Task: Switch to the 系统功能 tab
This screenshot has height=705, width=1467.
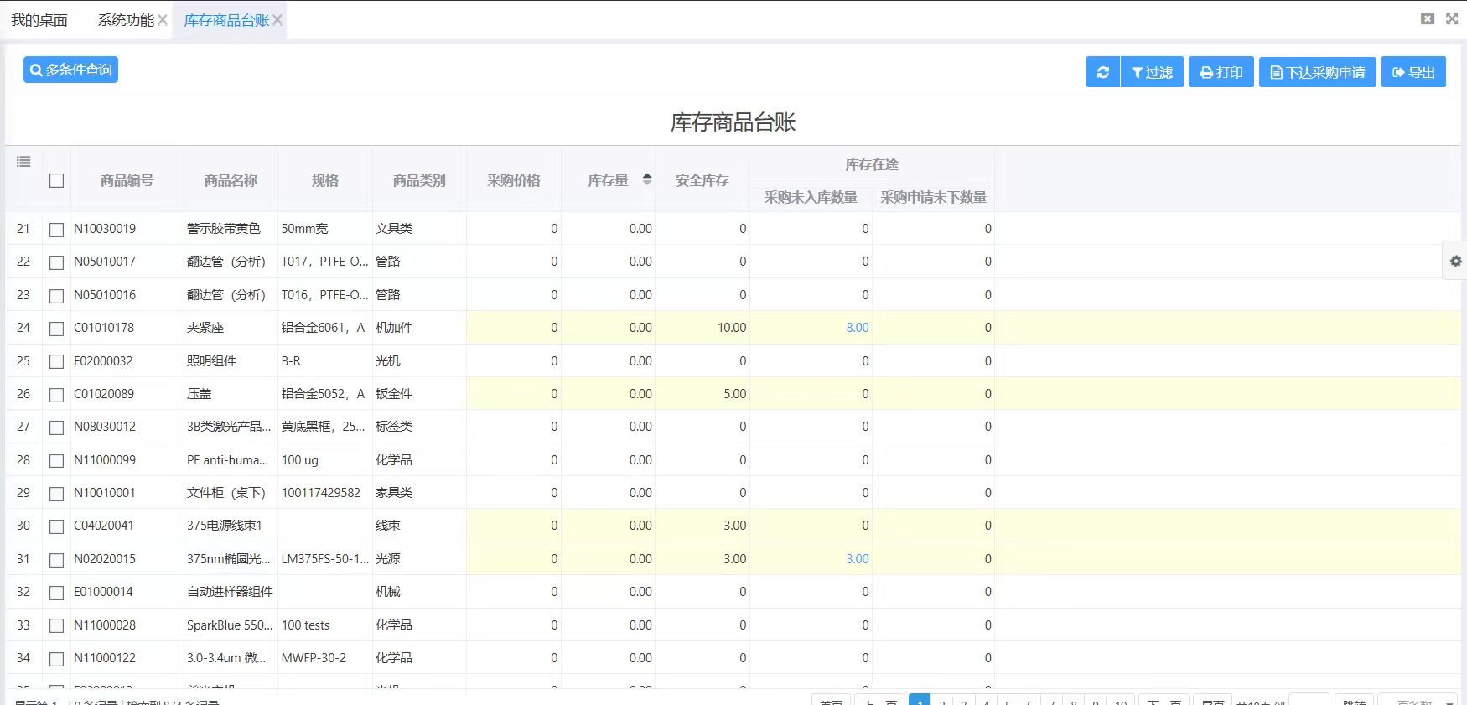Action: pyautogui.click(x=126, y=20)
